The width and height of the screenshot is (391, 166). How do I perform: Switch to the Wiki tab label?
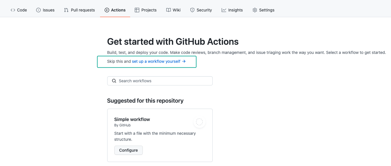pyautogui.click(x=177, y=10)
